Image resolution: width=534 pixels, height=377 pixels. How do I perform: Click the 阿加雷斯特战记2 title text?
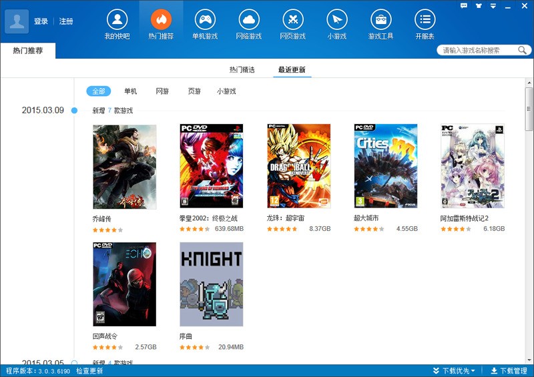pos(465,218)
